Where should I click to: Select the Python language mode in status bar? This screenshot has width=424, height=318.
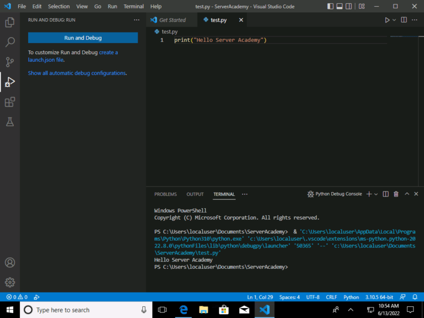tap(351, 297)
